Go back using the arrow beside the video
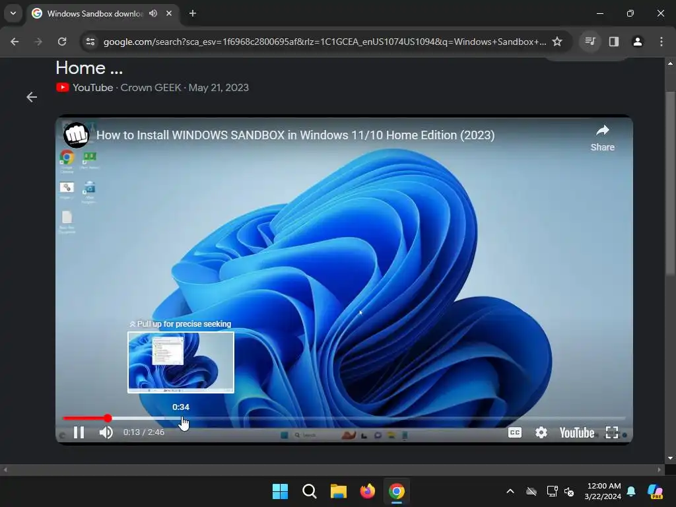The width and height of the screenshot is (676, 507). 32,97
